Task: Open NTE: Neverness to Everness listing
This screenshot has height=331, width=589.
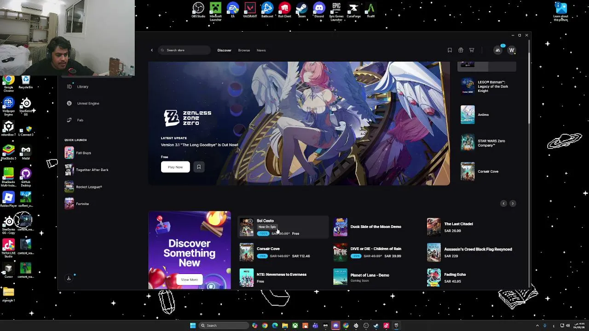Action: tap(283, 278)
